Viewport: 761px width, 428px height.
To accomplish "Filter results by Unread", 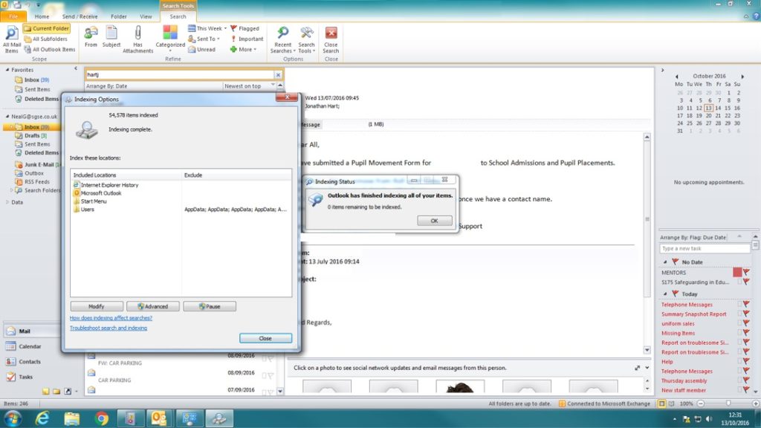I will (202, 50).
